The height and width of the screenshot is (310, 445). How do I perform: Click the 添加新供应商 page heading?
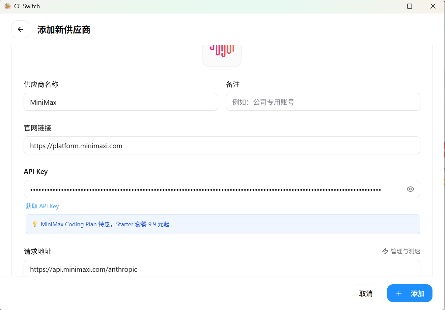64,30
